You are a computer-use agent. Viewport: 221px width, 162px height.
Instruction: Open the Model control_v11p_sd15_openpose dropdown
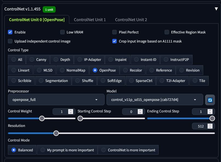tap(155, 100)
